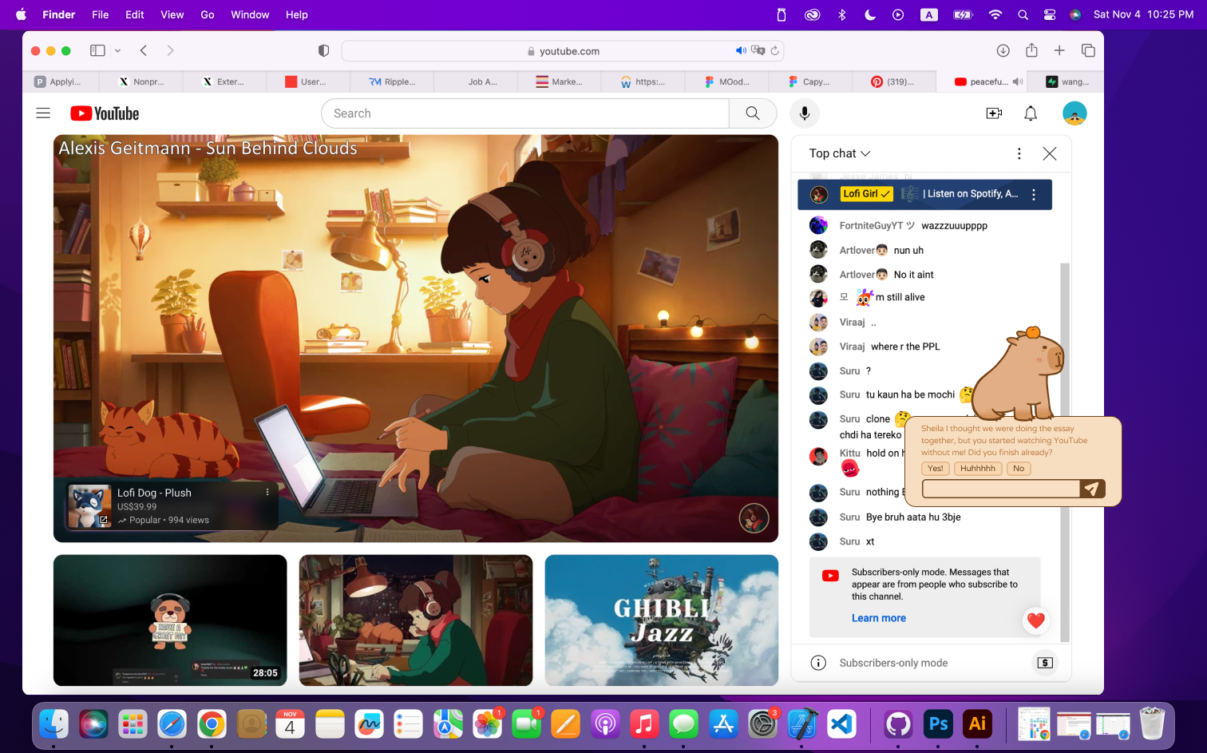Image resolution: width=1207 pixels, height=753 pixels.
Task: Toggle Safari sidebar
Action: 97,50
